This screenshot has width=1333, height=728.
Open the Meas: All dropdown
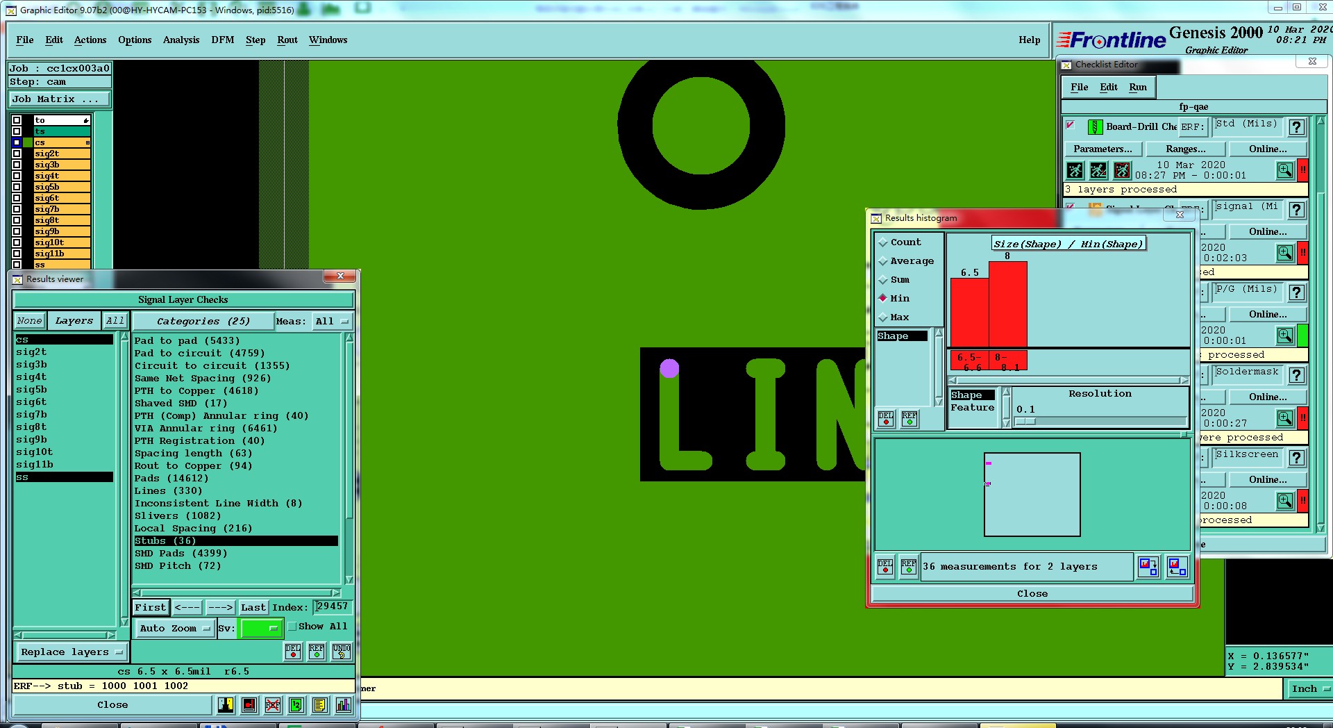tap(332, 322)
